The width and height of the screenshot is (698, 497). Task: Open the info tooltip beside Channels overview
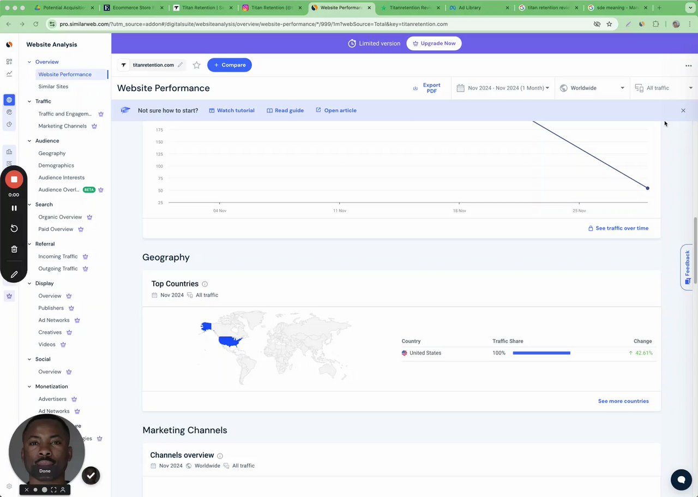pos(220,456)
